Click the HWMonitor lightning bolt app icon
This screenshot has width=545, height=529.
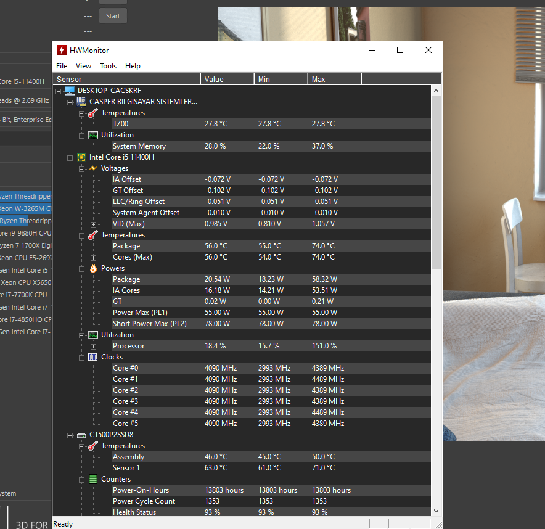coord(62,51)
